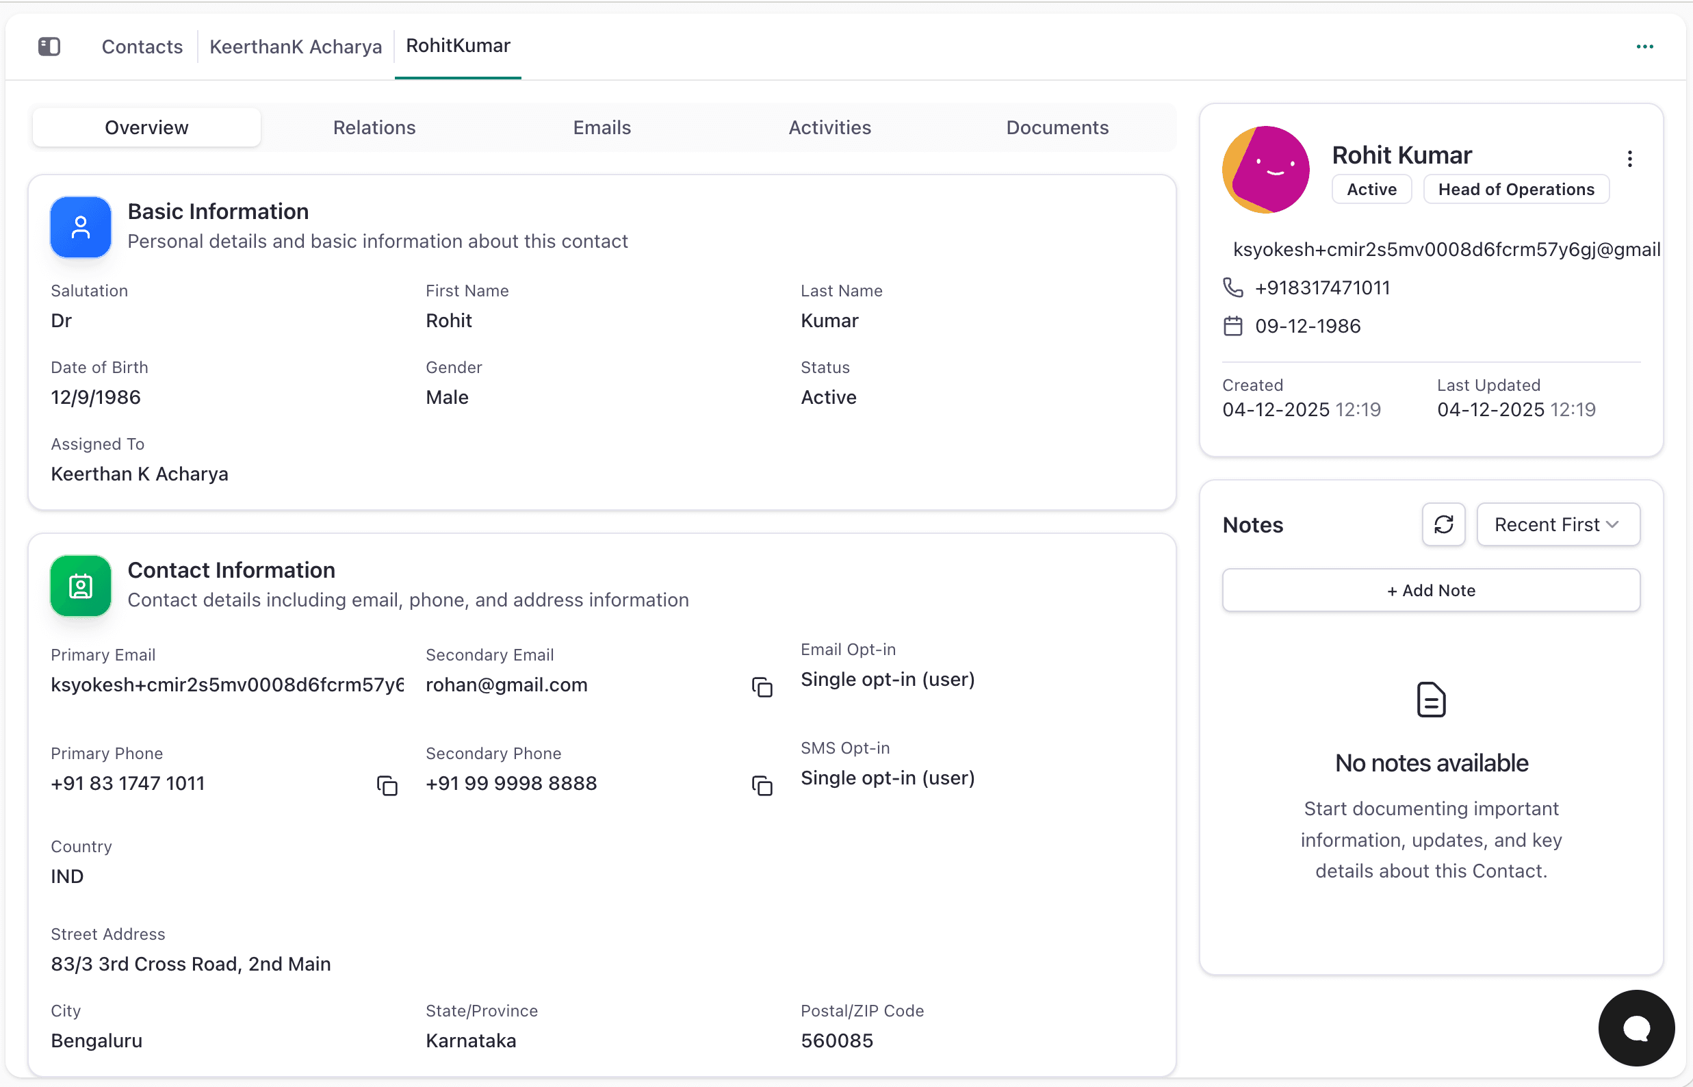1693x1087 pixels.
Task: Open the KeerthanK Acharya tab
Action: (296, 47)
